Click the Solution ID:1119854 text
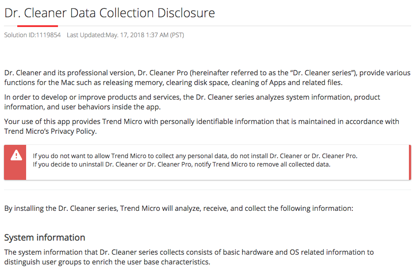This screenshot has height=268, width=412. coord(32,35)
